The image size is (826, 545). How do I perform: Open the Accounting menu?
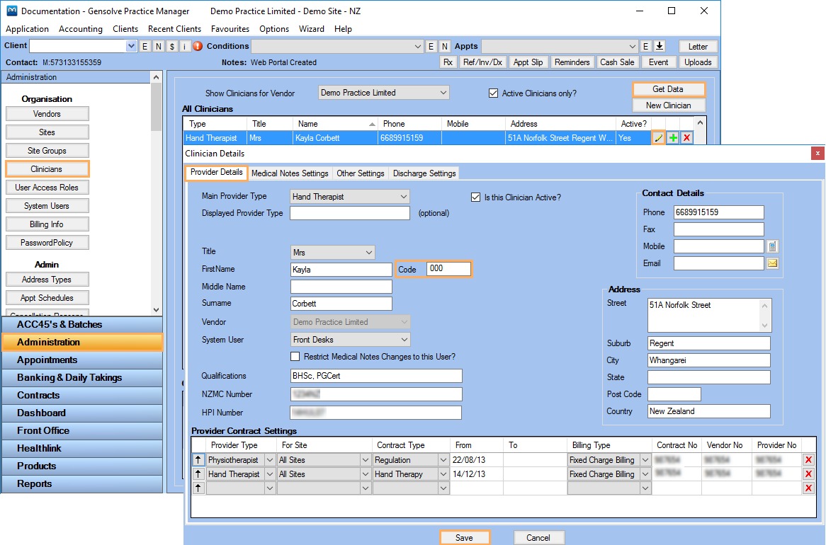pos(80,29)
